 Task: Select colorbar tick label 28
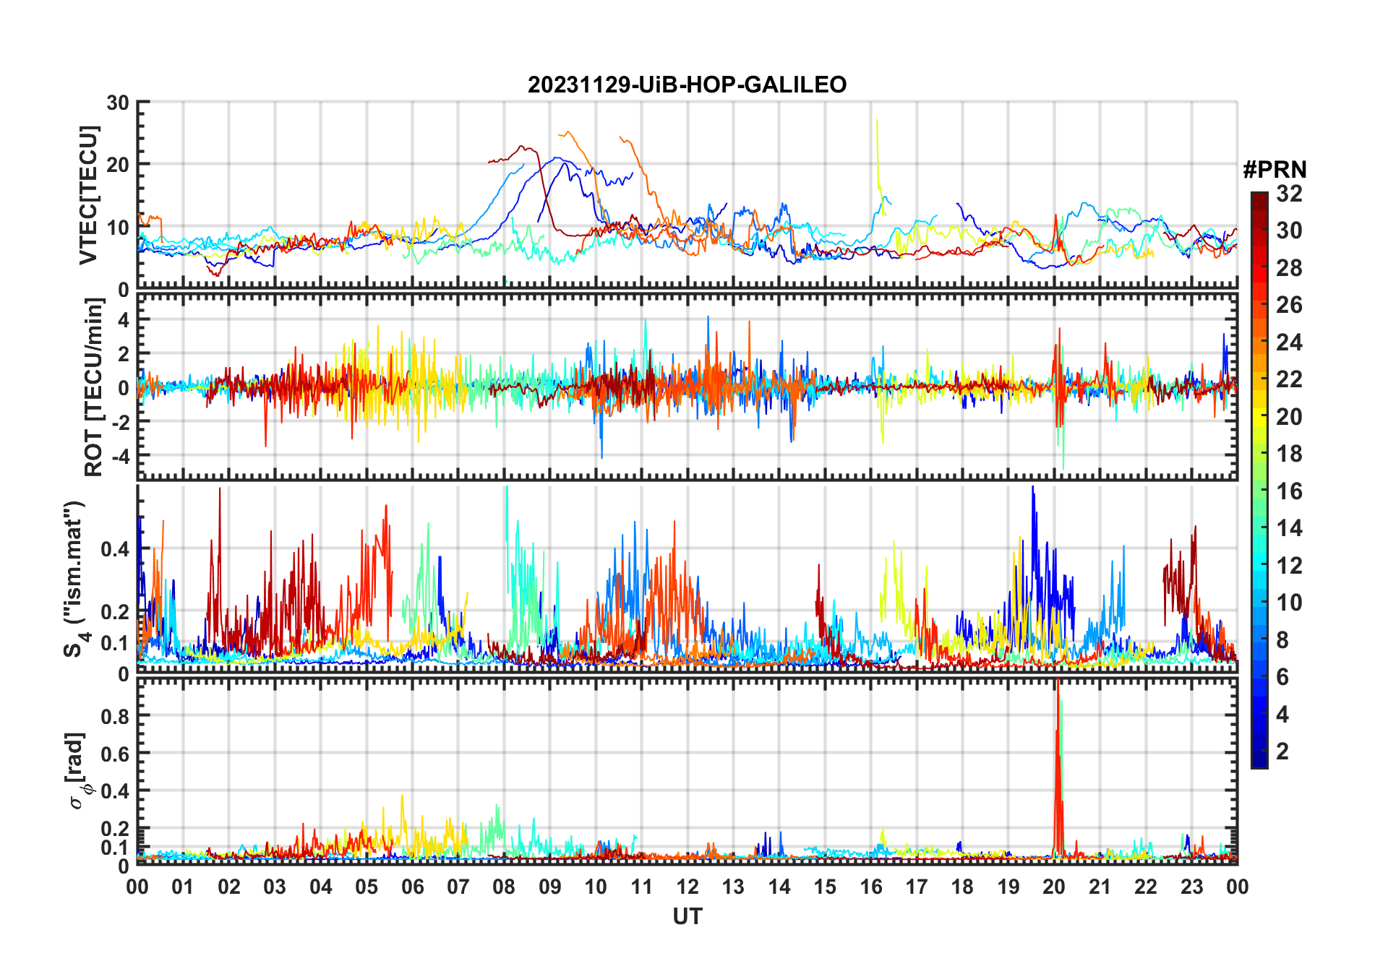coord(1289,268)
